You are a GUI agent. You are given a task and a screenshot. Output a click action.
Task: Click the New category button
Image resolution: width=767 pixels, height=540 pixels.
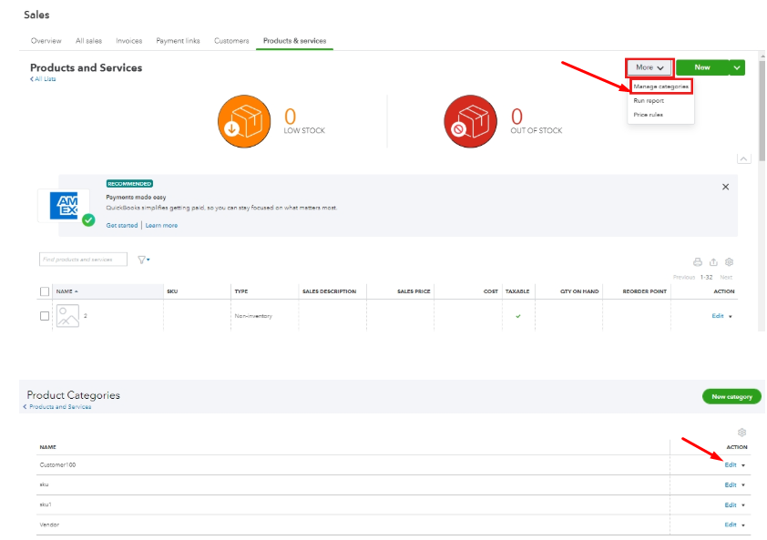tap(731, 397)
